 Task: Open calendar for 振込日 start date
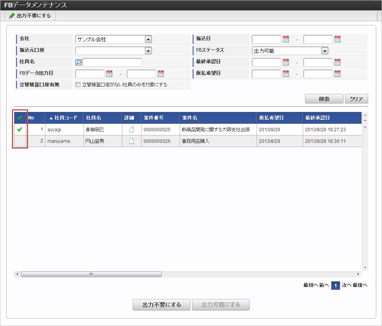pyautogui.click(x=286, y=39)
